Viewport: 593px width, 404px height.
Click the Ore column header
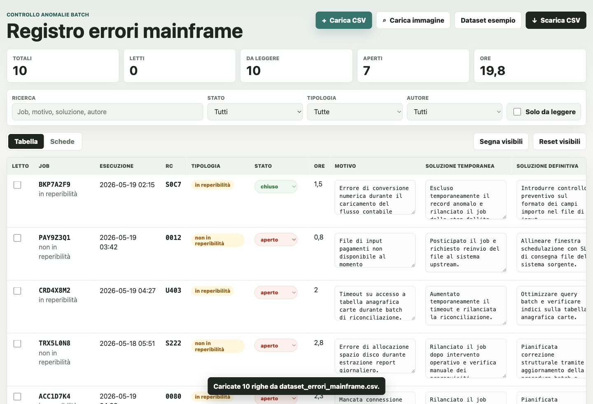tap(319, 166)
